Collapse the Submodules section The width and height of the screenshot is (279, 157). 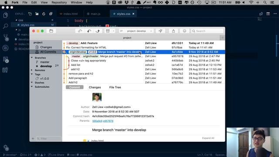[x=32, y=87]
